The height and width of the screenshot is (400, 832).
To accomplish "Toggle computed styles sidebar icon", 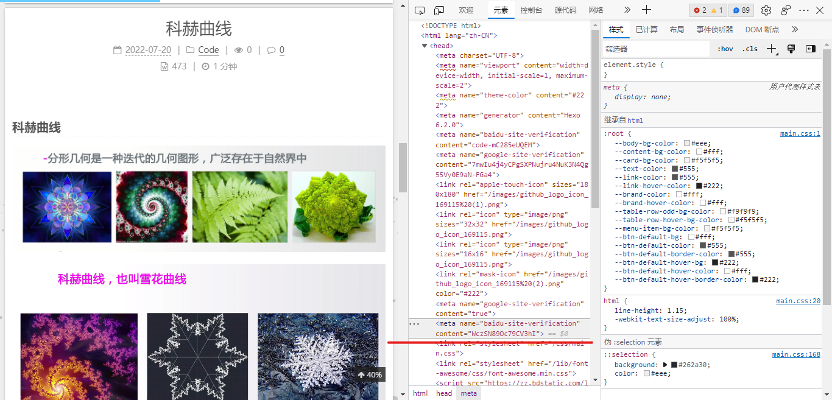I will click(810, 49).
